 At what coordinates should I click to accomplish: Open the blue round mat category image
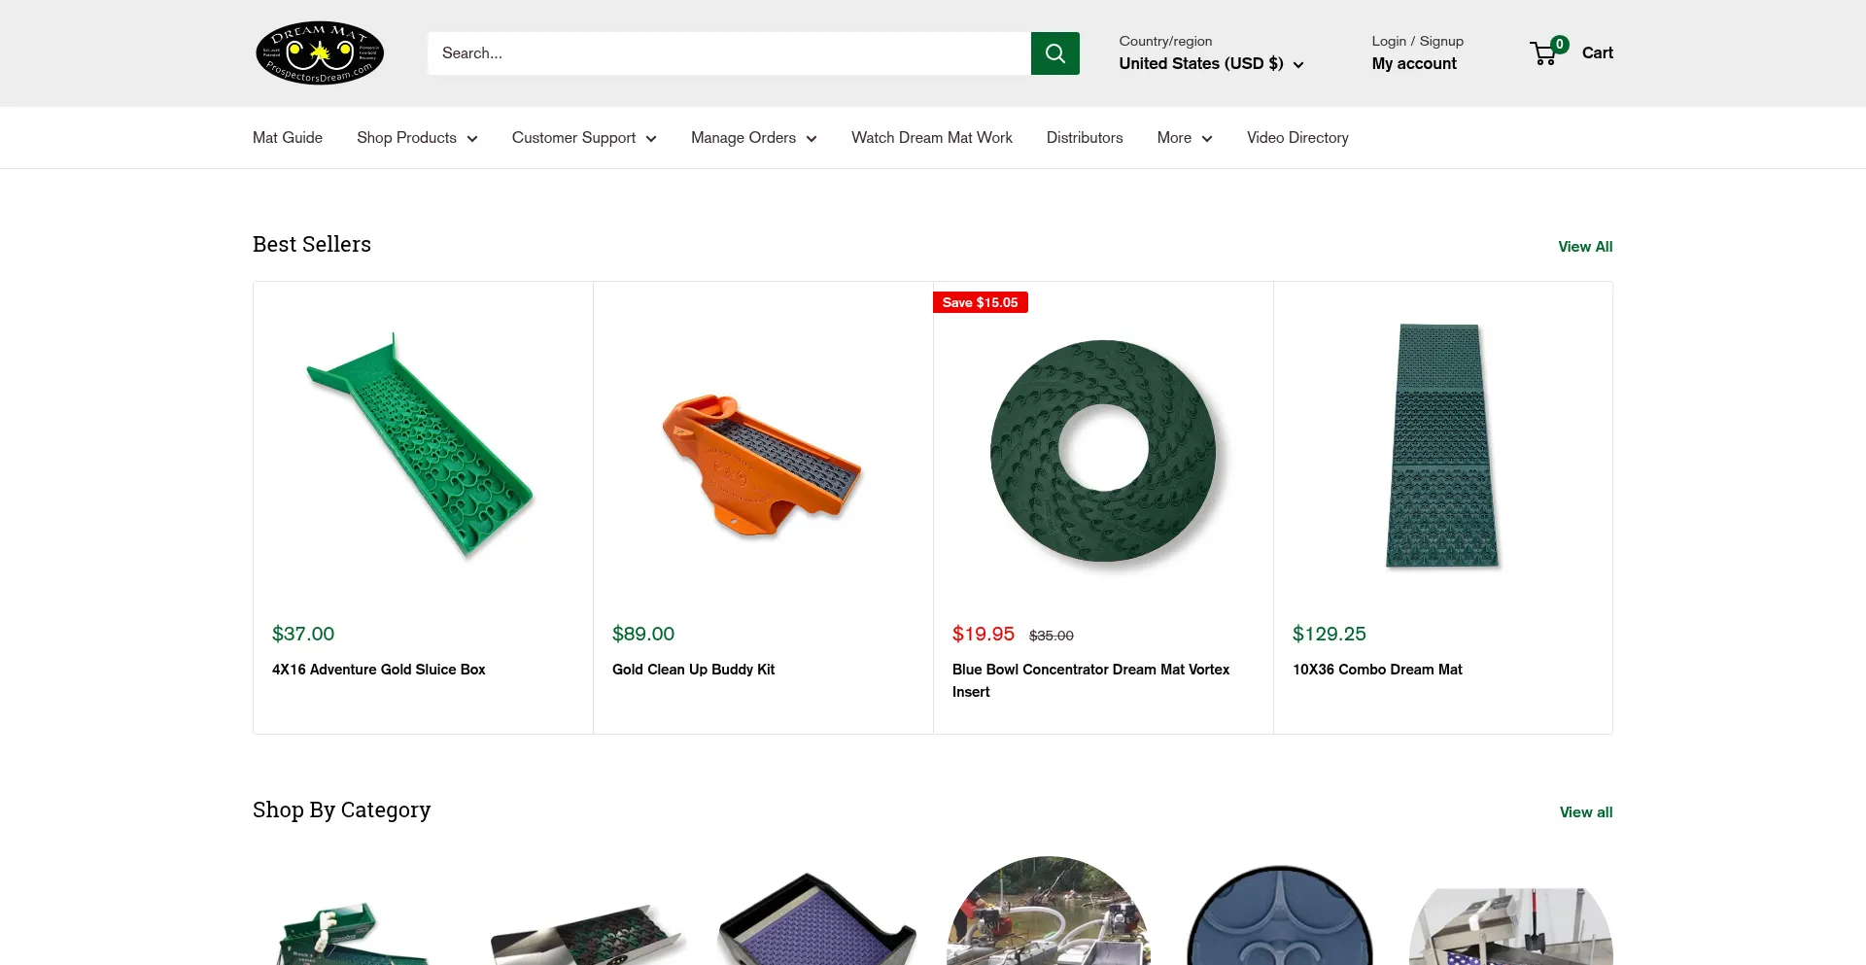(1280, 914)
